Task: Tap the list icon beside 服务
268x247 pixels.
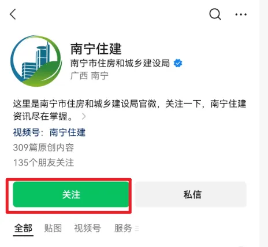Action: click(x=137, y=228)
